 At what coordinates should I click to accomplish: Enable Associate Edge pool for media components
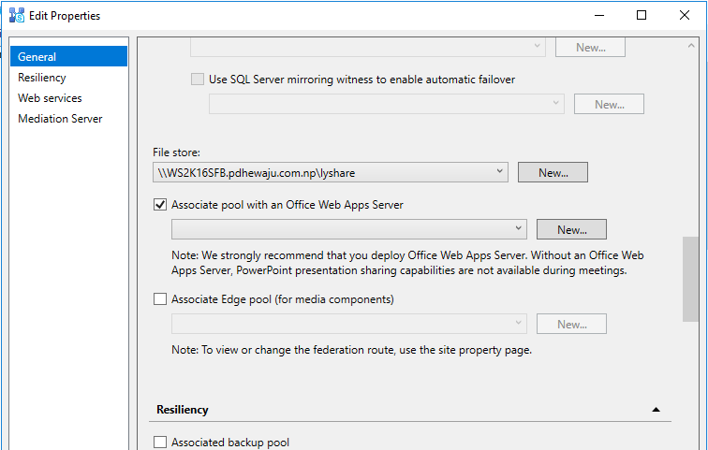(160, 299)
